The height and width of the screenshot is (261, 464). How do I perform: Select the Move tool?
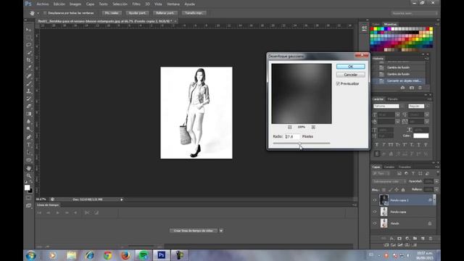point(29,30)
